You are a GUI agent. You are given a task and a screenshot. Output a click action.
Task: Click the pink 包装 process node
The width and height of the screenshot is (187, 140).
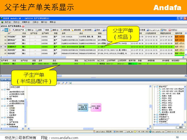click(96, 107)
